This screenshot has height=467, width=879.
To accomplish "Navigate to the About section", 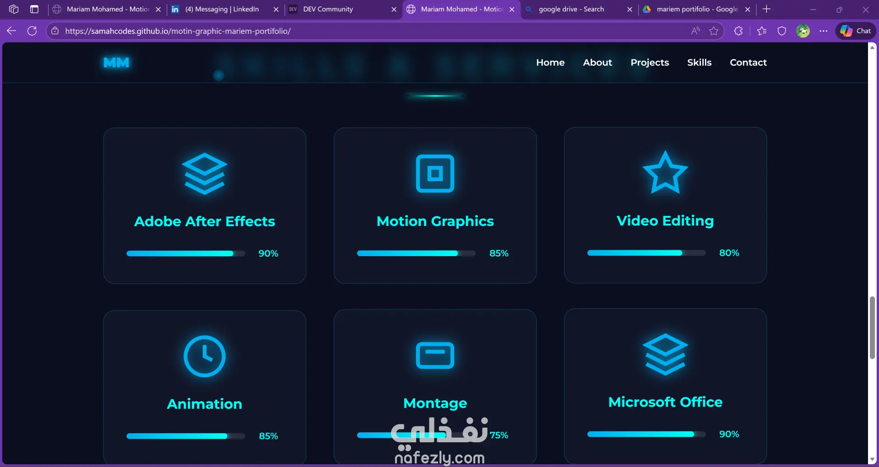I will pos(597,63).
